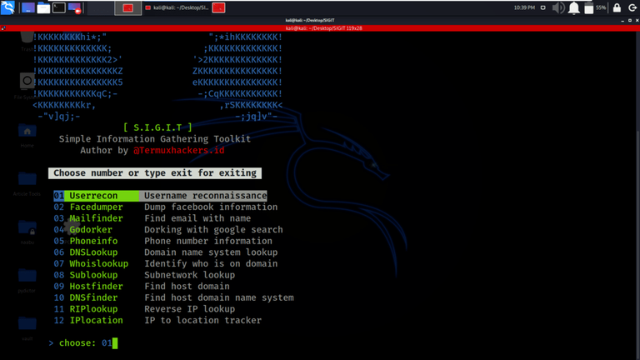Click the terminal vertical scrollbar
The height and width of the screenshot is (360, 640).
point(637,195)
